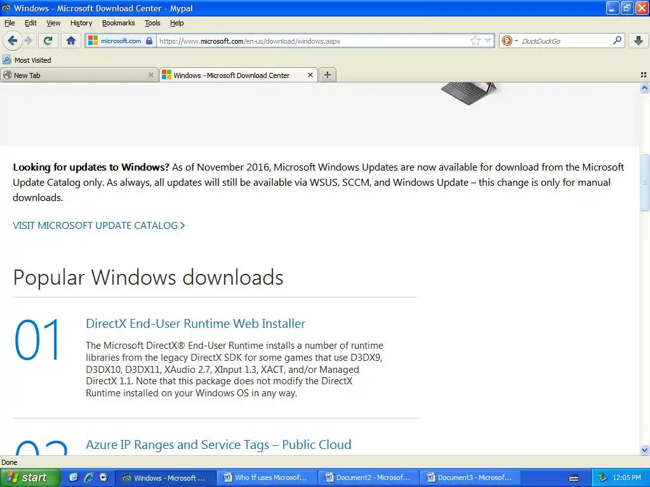Click the Surface device image
The height and width of the screenshot is (487, 650).
[x=469, y=94]
